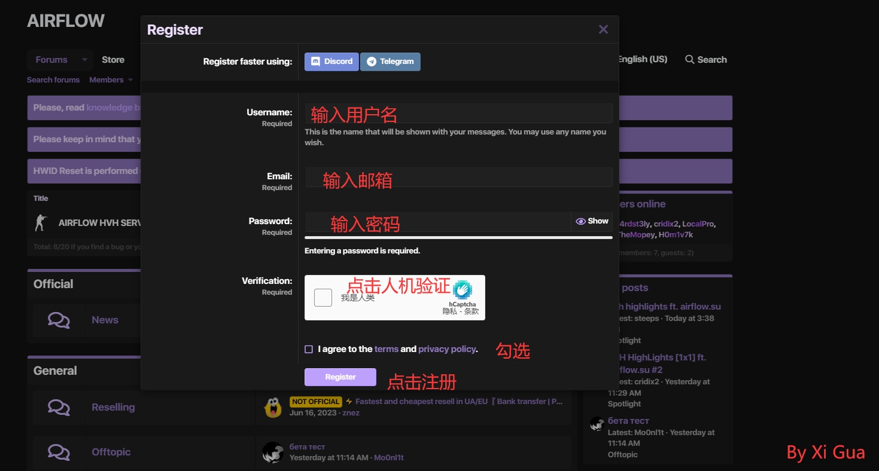
Task: Open the Store navigation tab
Action: pyautogui.click(x=113, y=60)
